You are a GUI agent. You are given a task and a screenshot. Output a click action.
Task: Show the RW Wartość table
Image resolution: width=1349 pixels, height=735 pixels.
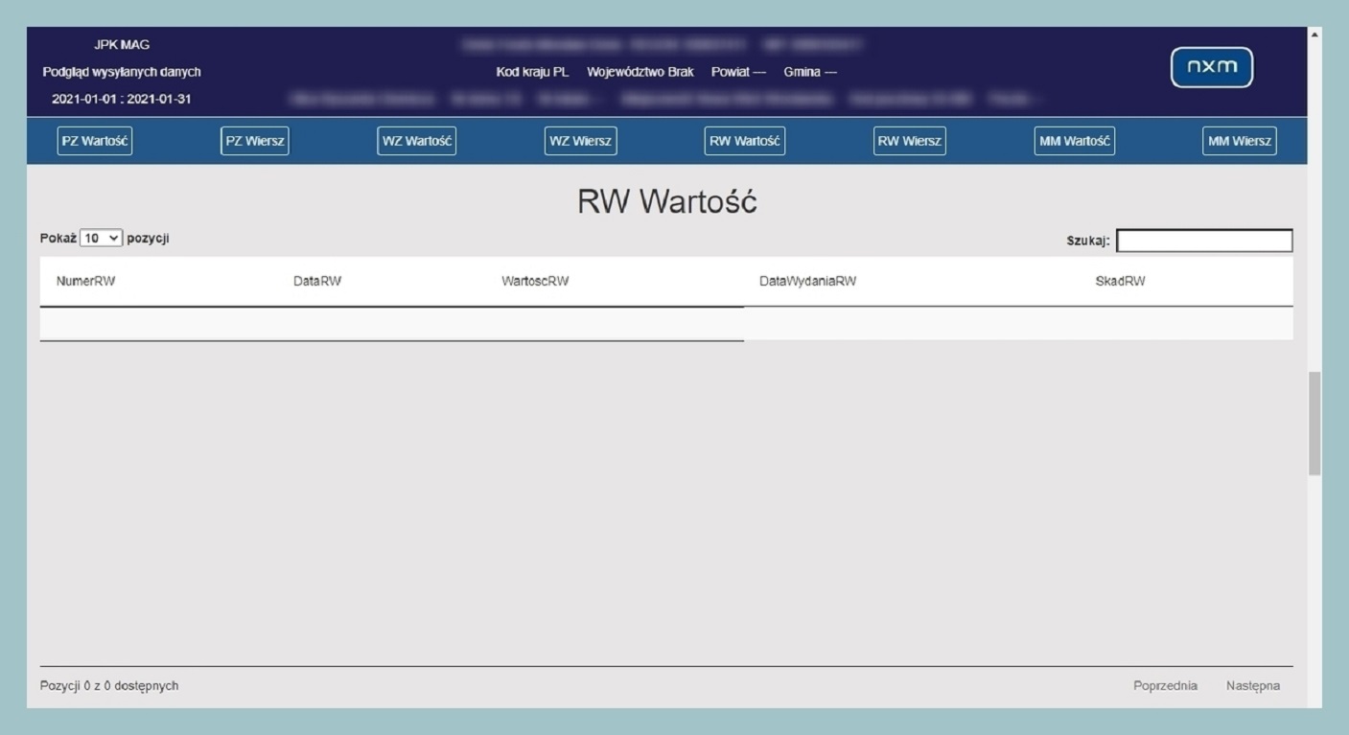745,141
